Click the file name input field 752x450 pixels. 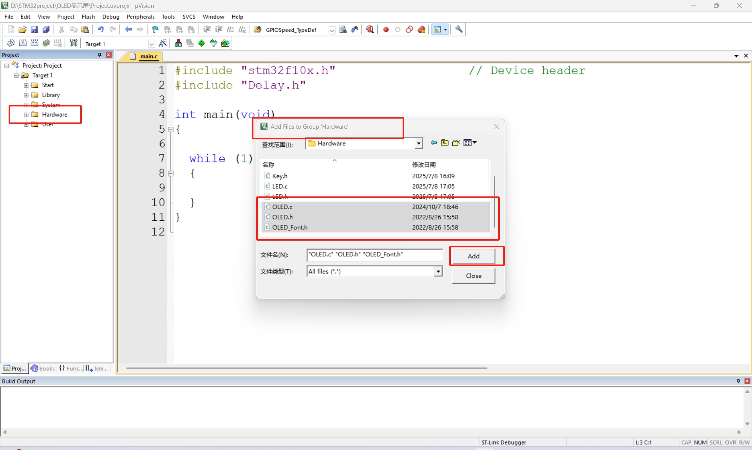click(374, 255)
